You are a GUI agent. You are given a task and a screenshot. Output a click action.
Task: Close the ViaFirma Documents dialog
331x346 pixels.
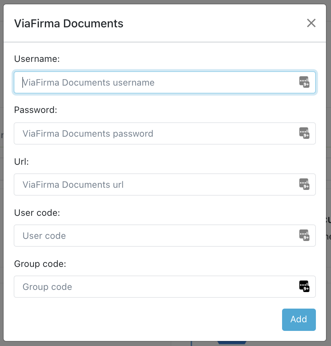pyautogui.click(x=311, y=23)
